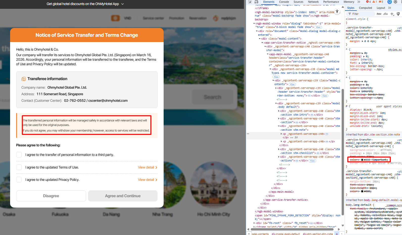Open View detail for Privacy Policy
Screen dimensions: 402x235
tap(147, 180)
